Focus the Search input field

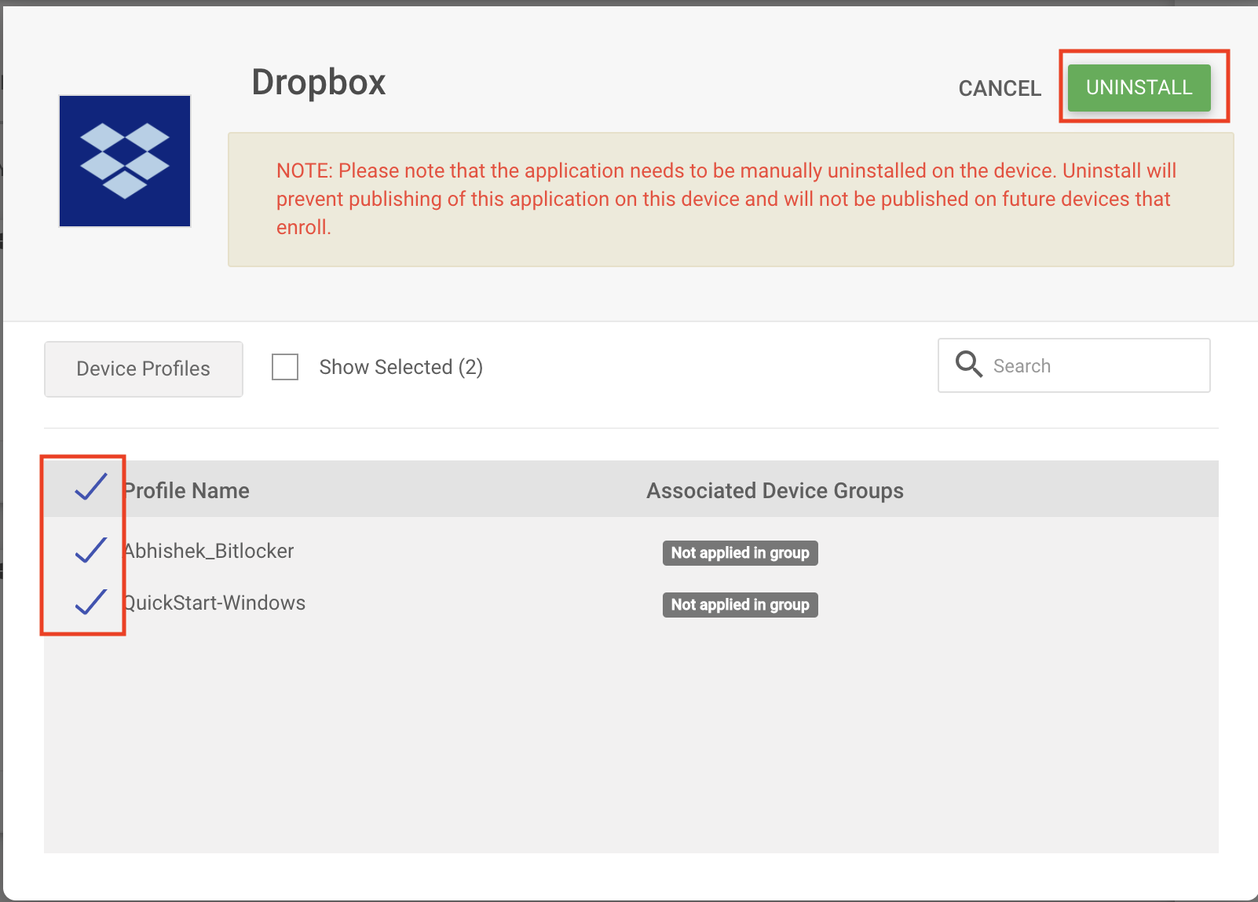pyautogui.click(x=1074, y=365)
